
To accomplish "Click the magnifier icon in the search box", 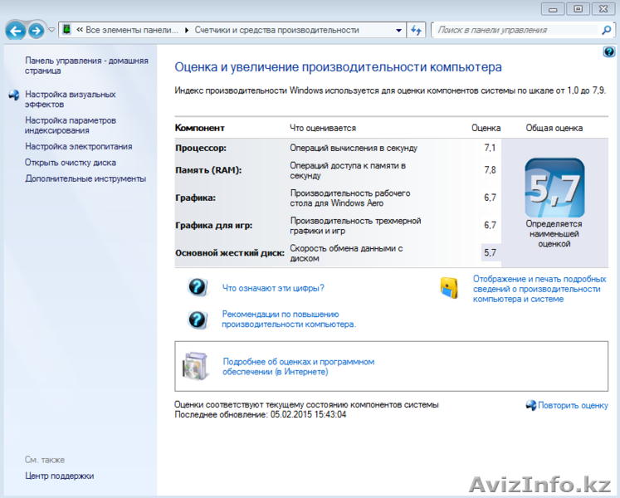I will 606,30.
